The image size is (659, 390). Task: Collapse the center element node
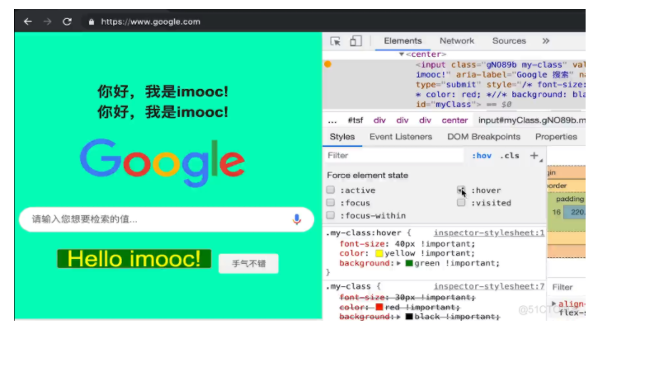[x=402, y=54]
